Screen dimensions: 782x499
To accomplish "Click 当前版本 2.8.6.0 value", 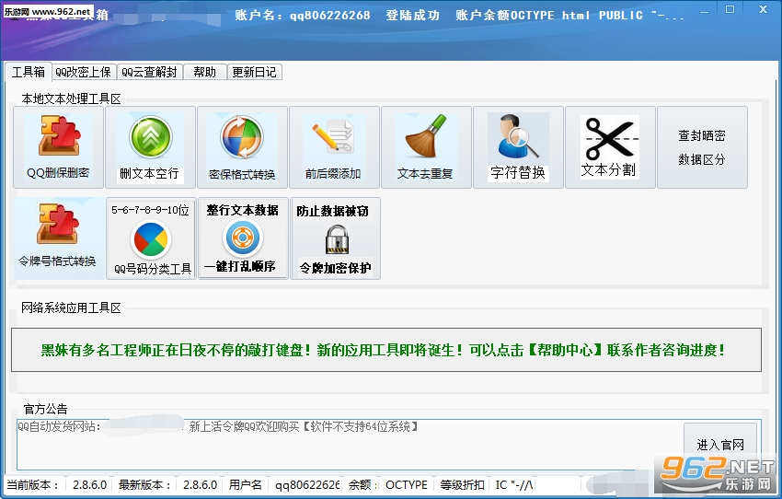I will 90,484.
